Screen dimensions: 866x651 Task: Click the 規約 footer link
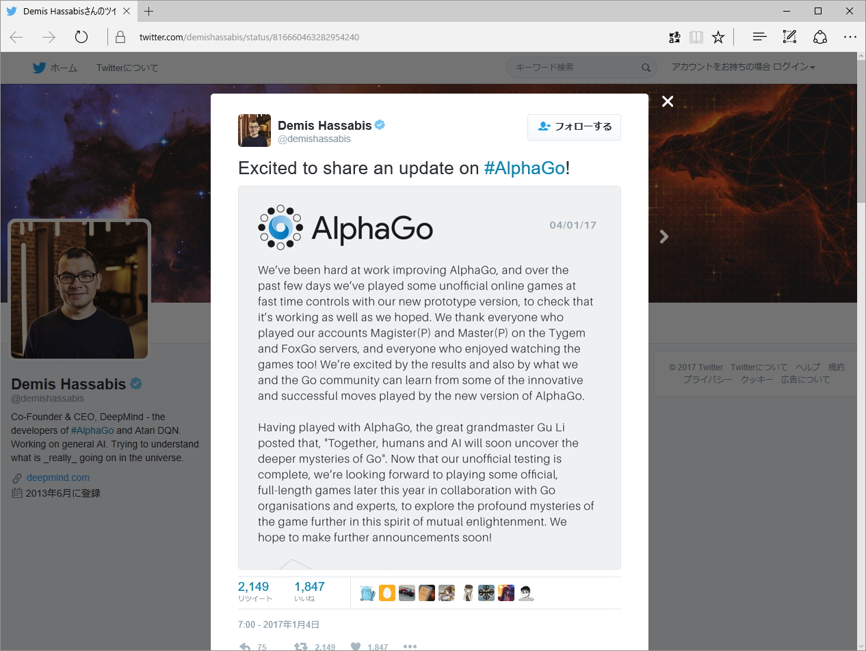pos(837,367)
